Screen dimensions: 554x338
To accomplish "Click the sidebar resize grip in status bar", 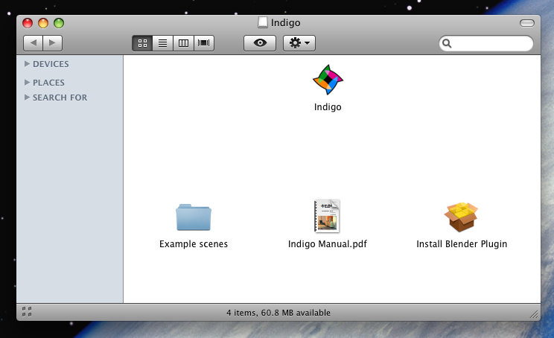I will pyautogui.click(x=26, y=310).
